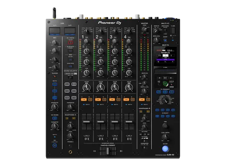This screenshot has height=166, width=226.
Task: Click the top blue MIC FX button
Action: [x=55, y=84]
